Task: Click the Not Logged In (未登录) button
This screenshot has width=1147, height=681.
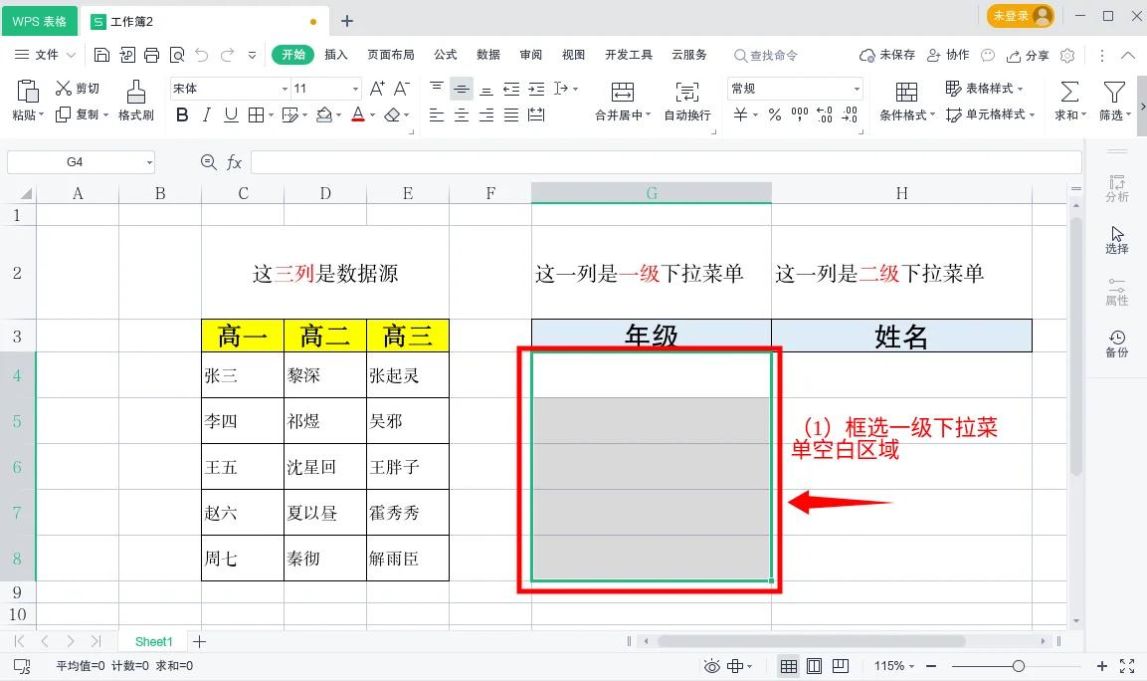Action: 1020,16
